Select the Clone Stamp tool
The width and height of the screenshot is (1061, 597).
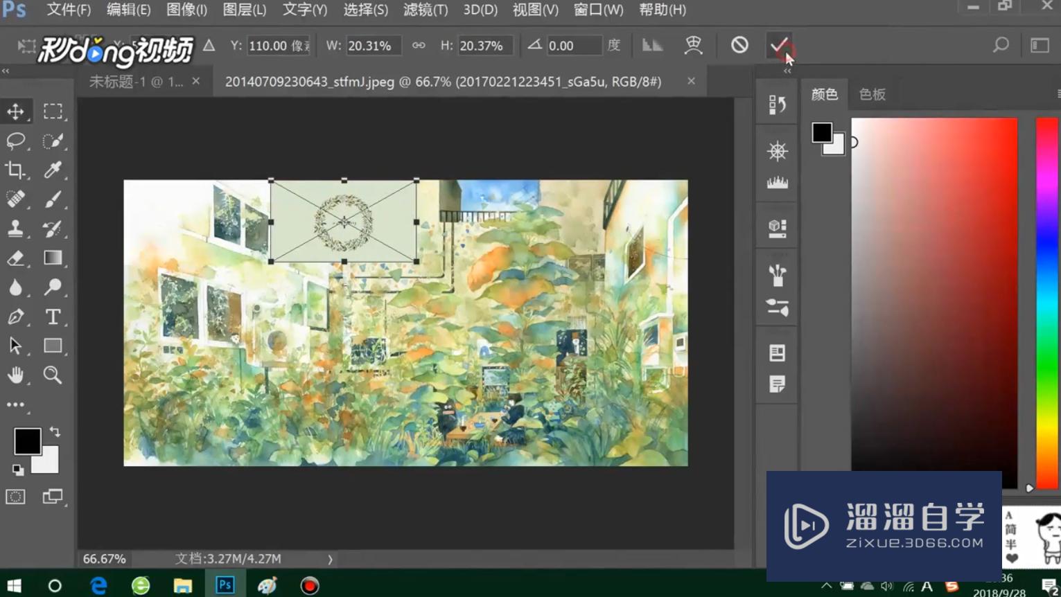pyautogui.click(x=15, y=229)
